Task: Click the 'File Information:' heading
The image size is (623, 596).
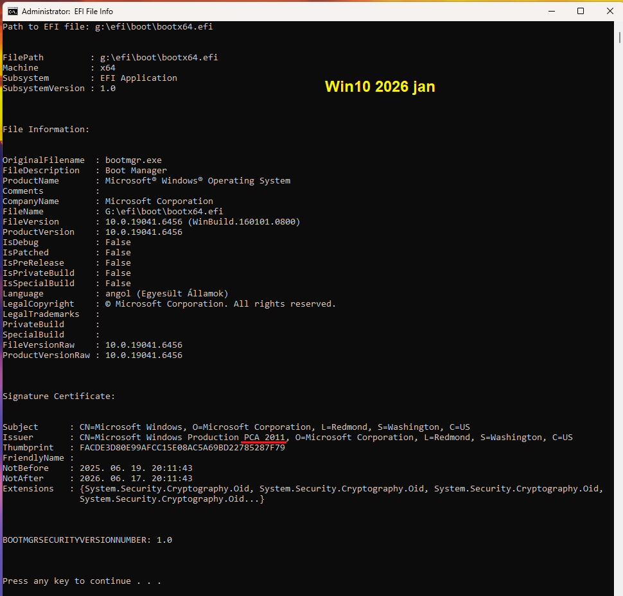Action: [46, 130]
